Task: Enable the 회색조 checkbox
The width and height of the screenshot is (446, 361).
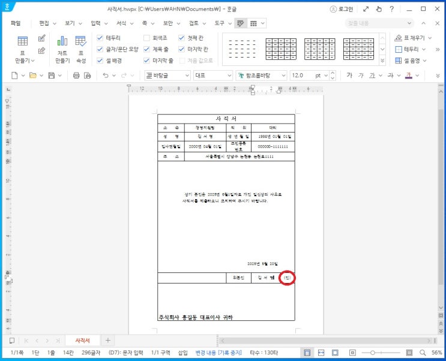Action: coord(146,38)
